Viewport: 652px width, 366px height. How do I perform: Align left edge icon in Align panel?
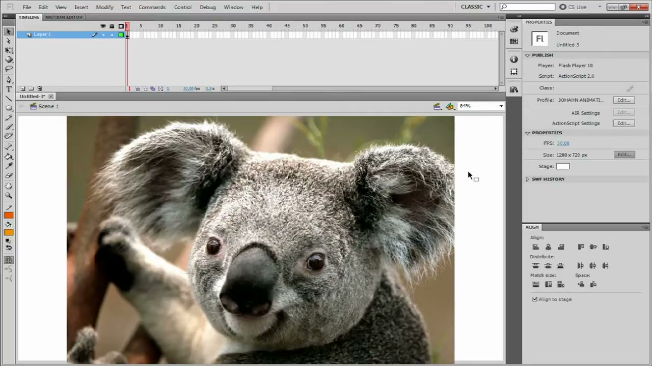[535, 247]
